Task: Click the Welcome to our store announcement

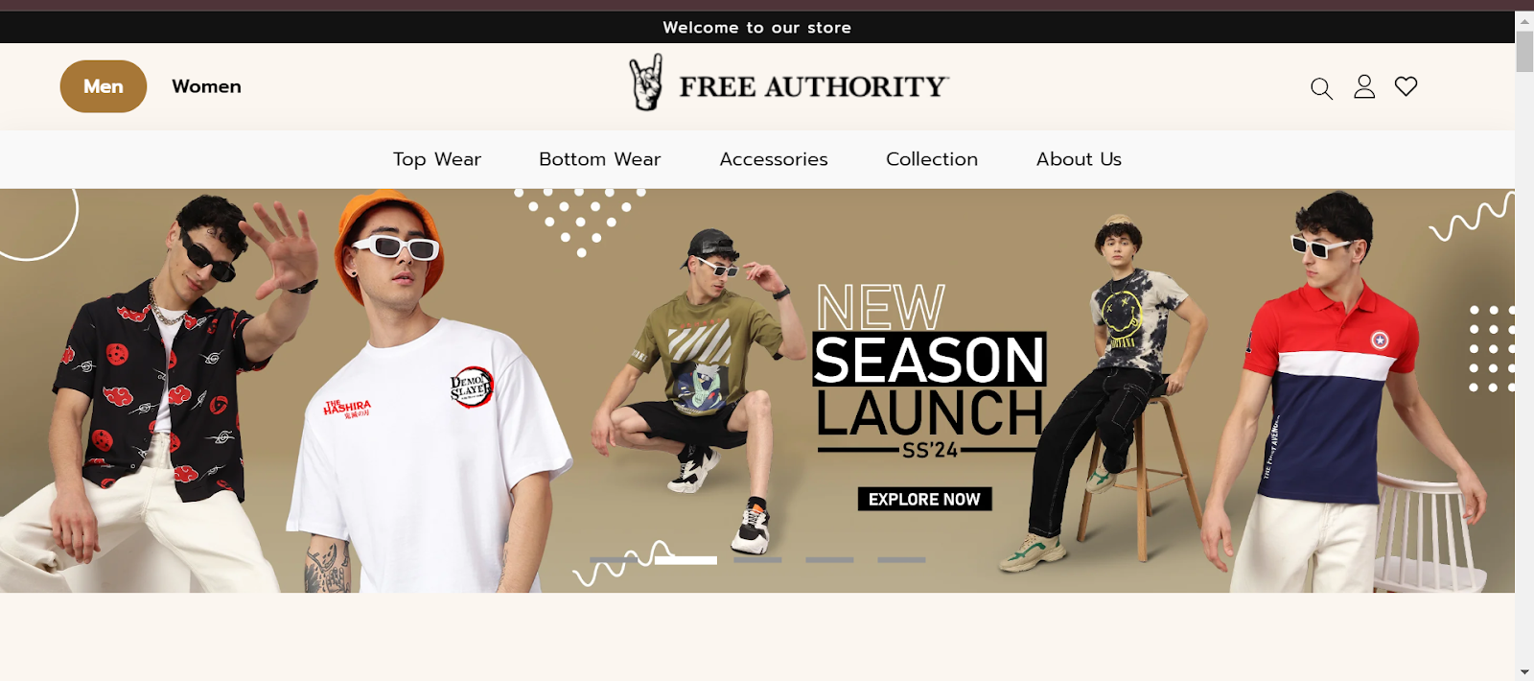Action: tap(757, 28)
